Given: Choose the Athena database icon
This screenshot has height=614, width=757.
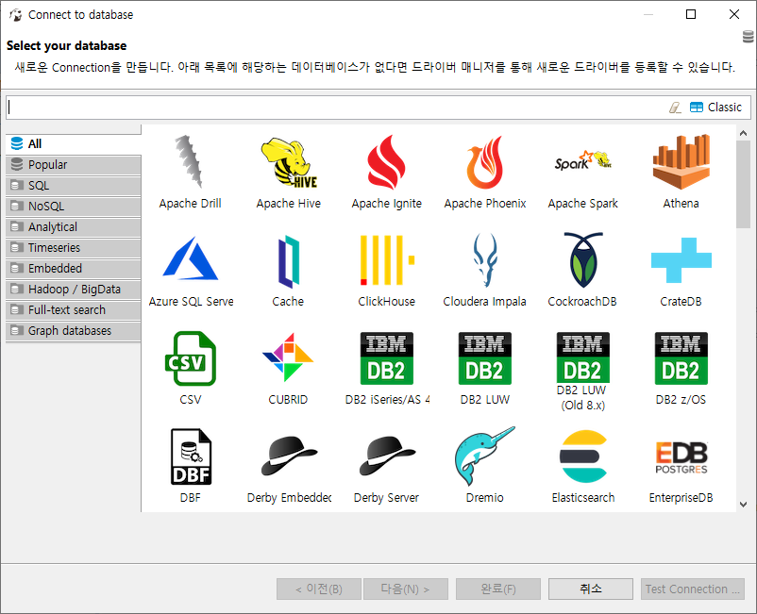Looking at the screenshot, I should point(681,161).
